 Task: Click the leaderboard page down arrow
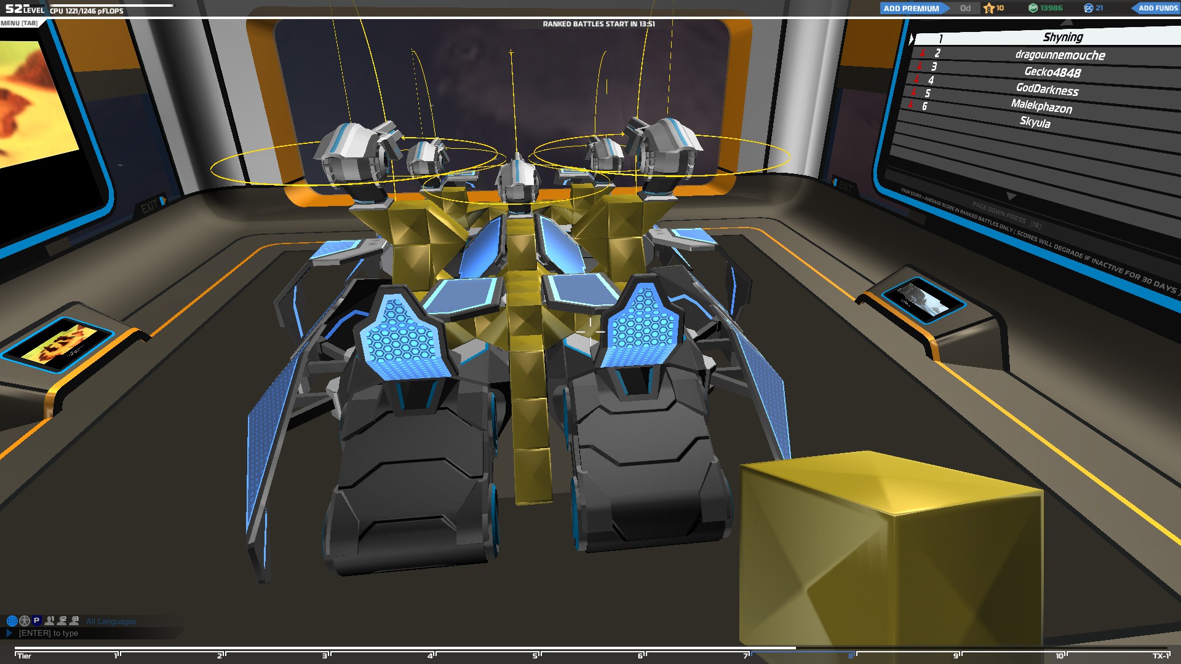click(1011, 197)
